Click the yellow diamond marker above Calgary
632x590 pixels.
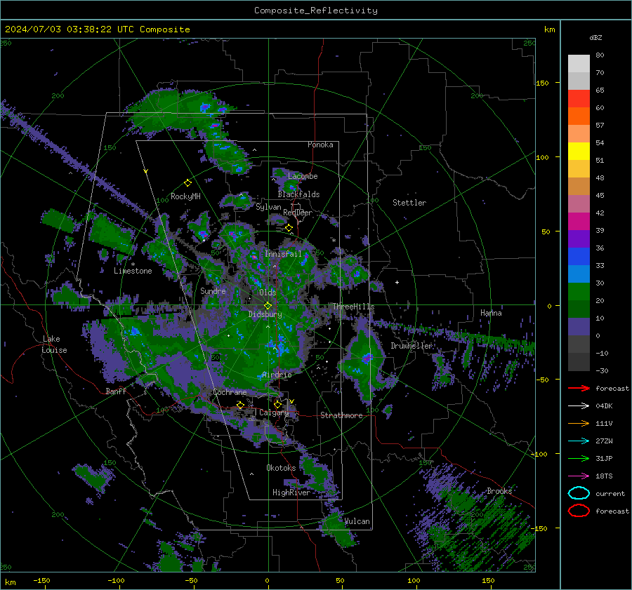277,404
